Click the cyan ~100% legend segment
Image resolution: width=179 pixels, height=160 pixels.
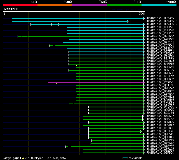coord(159,5)
